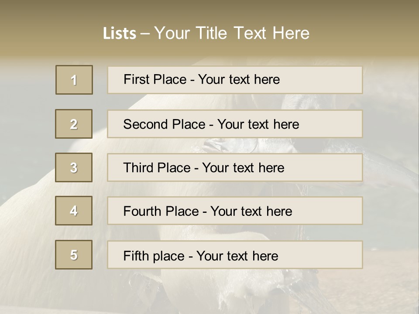Click the number 3 box
The height and width of the screenshot is (314, 419).
point(74,167)
